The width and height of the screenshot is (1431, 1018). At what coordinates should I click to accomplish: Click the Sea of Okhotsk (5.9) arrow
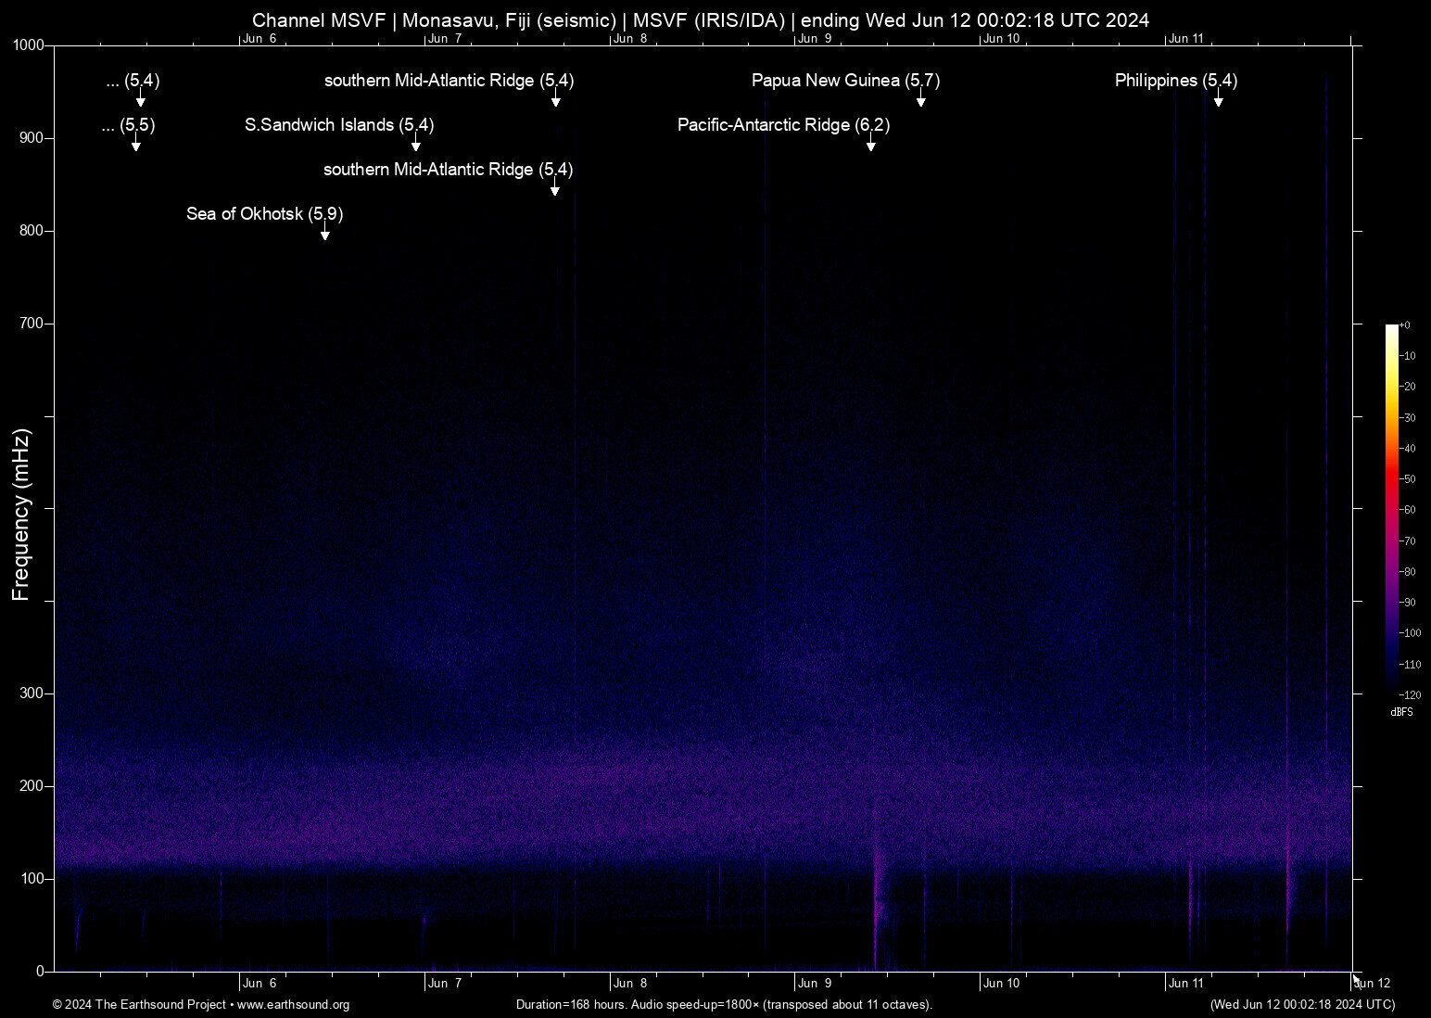[x=324, y=233]
